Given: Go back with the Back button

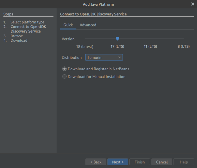Looking at the screenshot, I should pos(96,162).
